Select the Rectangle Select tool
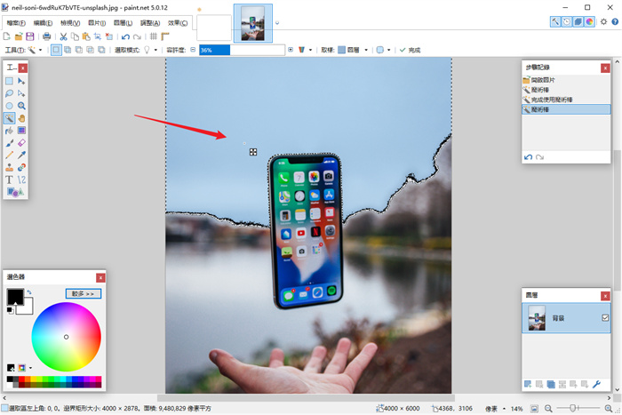 [x=10, y=81]
